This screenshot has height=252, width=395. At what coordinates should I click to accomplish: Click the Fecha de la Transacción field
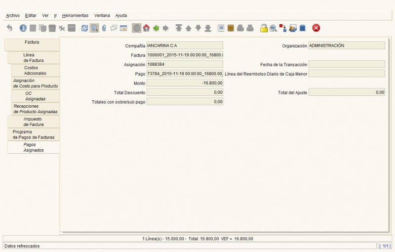347,64
